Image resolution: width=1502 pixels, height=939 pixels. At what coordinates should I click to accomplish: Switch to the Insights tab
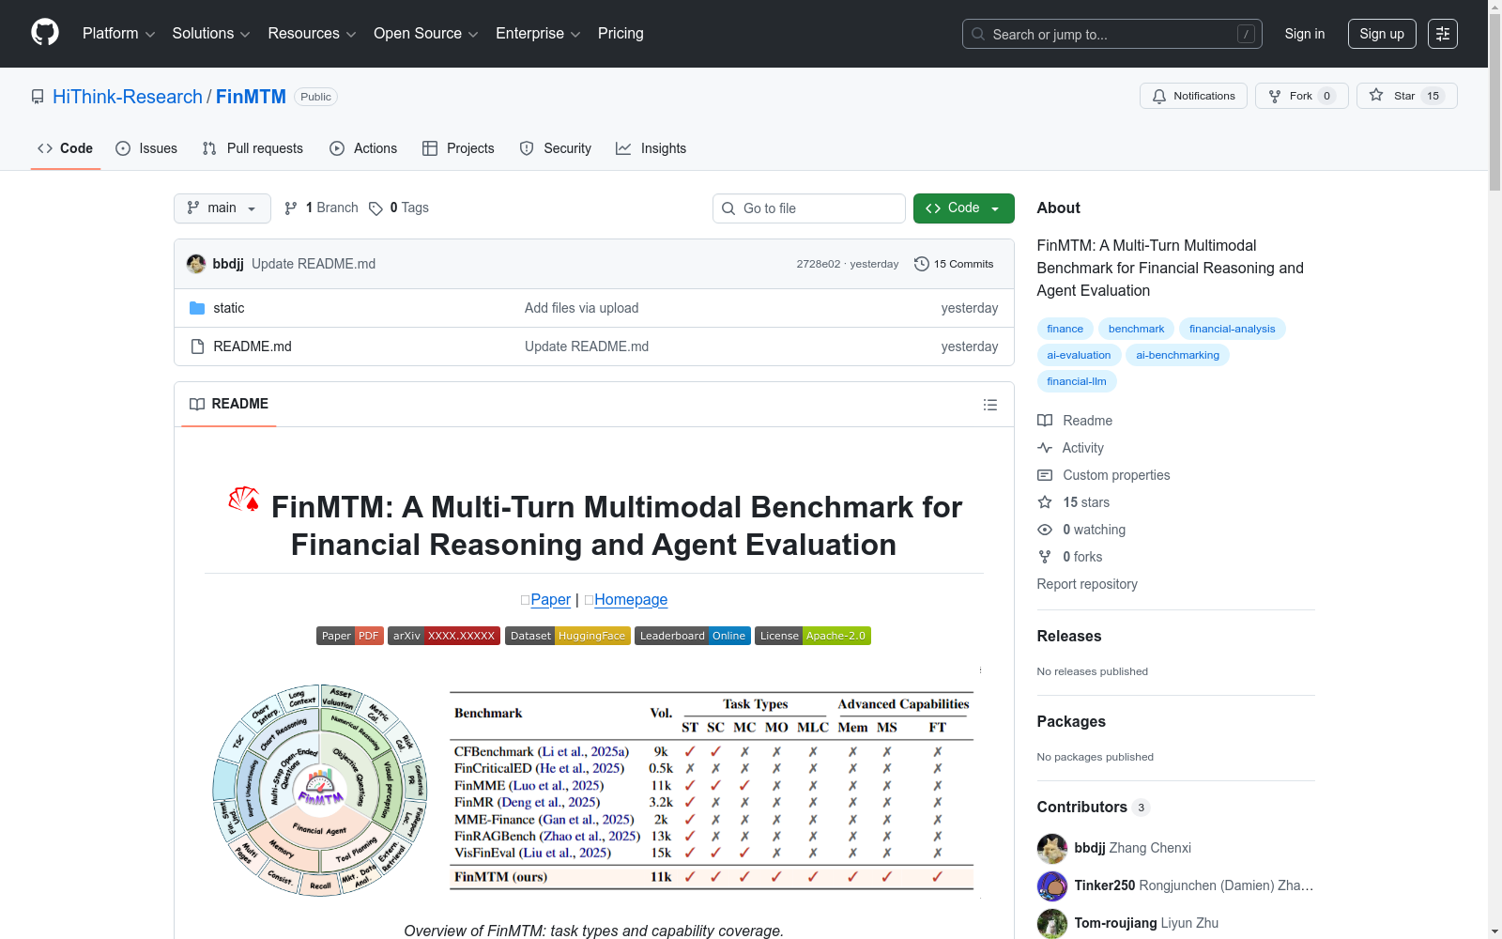(x=651, y=148)
